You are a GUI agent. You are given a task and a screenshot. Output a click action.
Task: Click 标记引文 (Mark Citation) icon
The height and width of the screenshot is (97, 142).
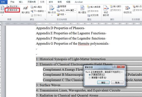[x=127, y=8]
